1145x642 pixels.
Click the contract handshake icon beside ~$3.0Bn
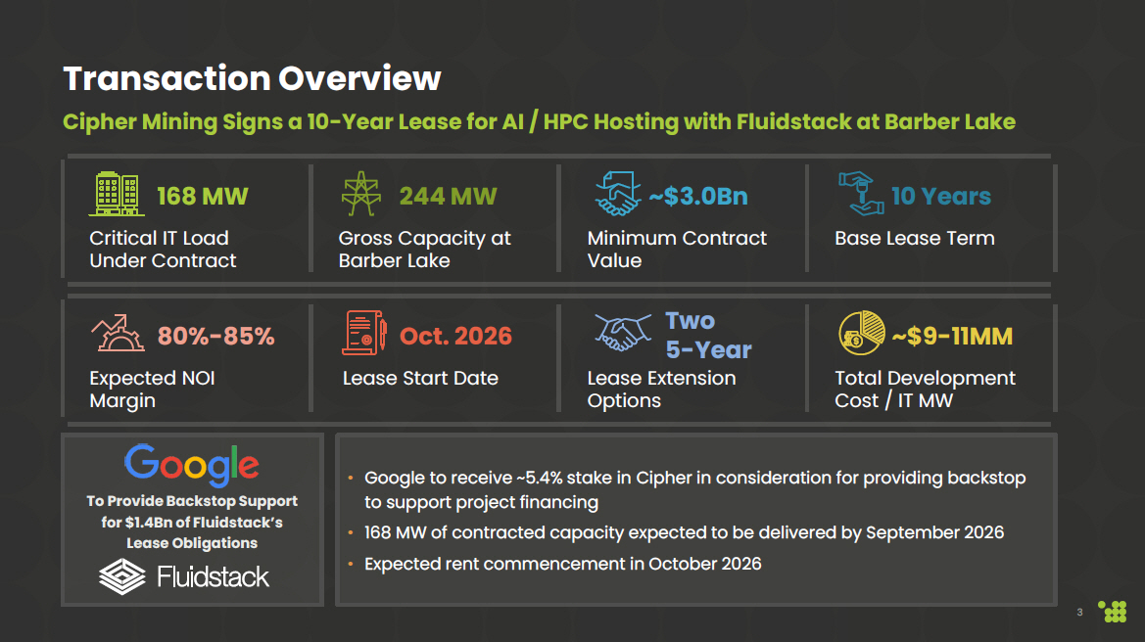pyautogui.click(x=617, y=195)
